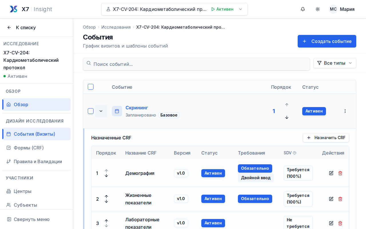The image size is (366, 229).
Task: Click the Двойной ввод badge
Action: (x=256, y=178)
